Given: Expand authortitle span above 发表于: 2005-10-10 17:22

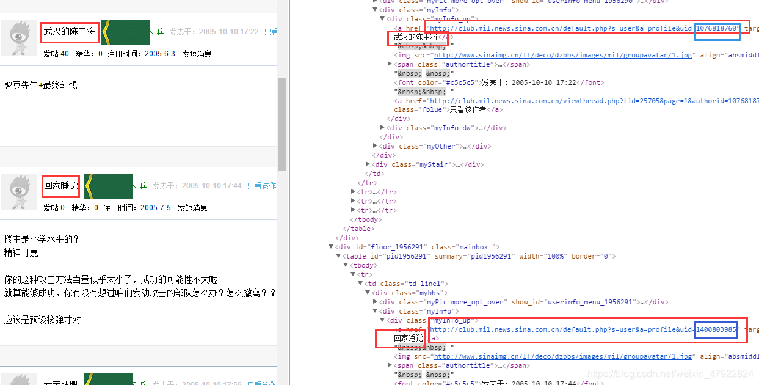Looking at the screenshot, I should [x=390, y=64].
